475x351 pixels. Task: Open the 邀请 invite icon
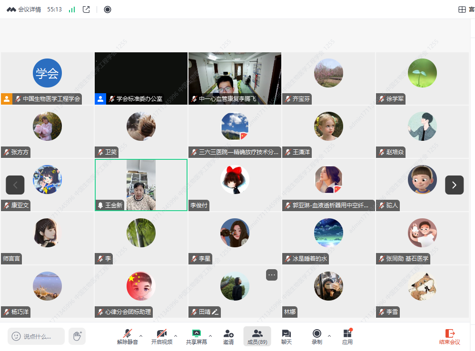pos(228,336)
